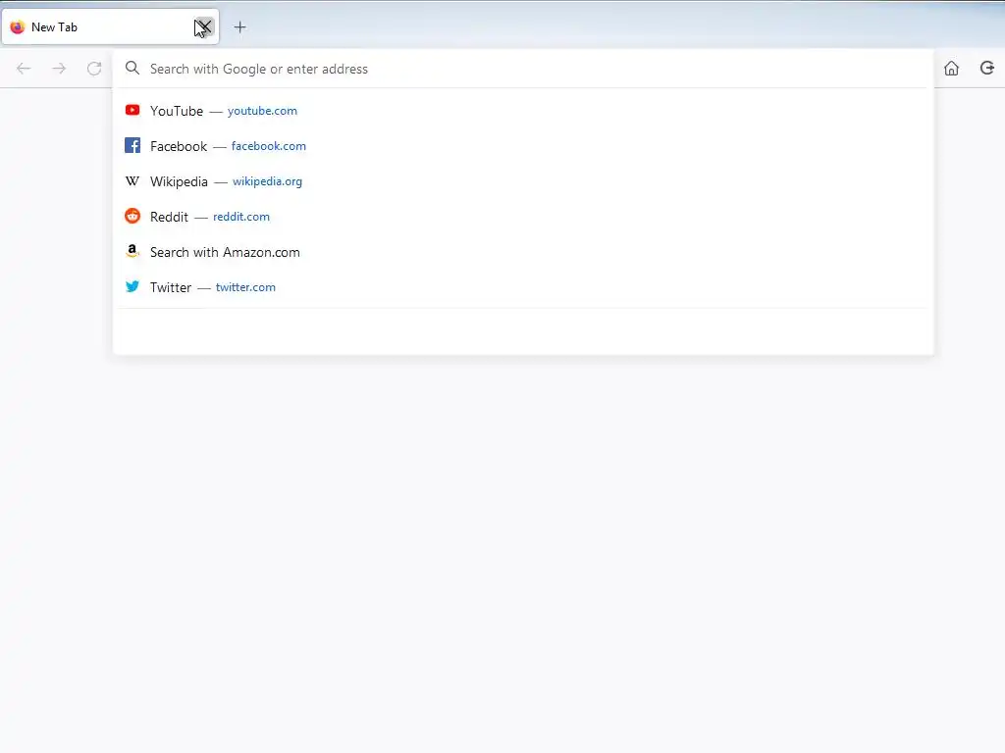Choose the Twitter suggestion title
This screenshot has height=753, width=1005.
click(x=171, y=287)
